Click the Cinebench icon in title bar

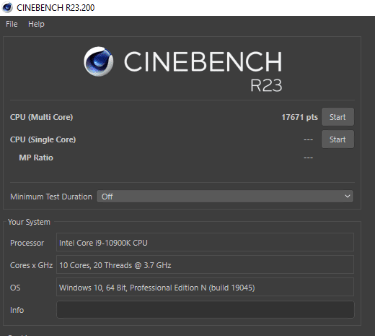(7, 7)
